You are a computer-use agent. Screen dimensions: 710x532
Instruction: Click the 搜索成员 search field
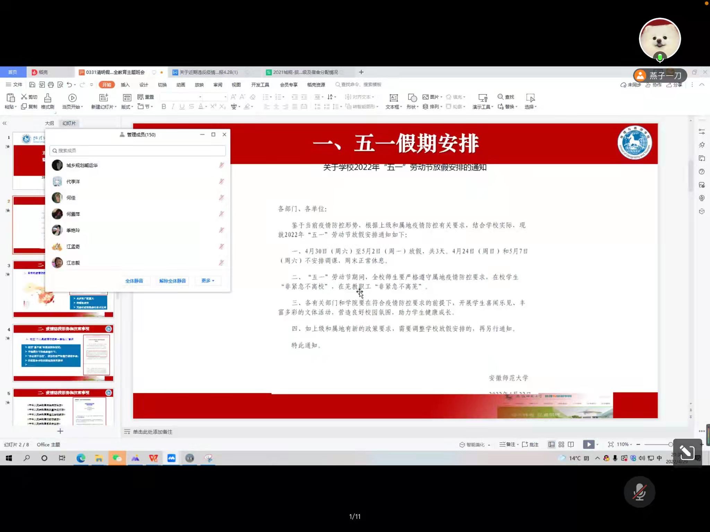click(x=138, y=151)
